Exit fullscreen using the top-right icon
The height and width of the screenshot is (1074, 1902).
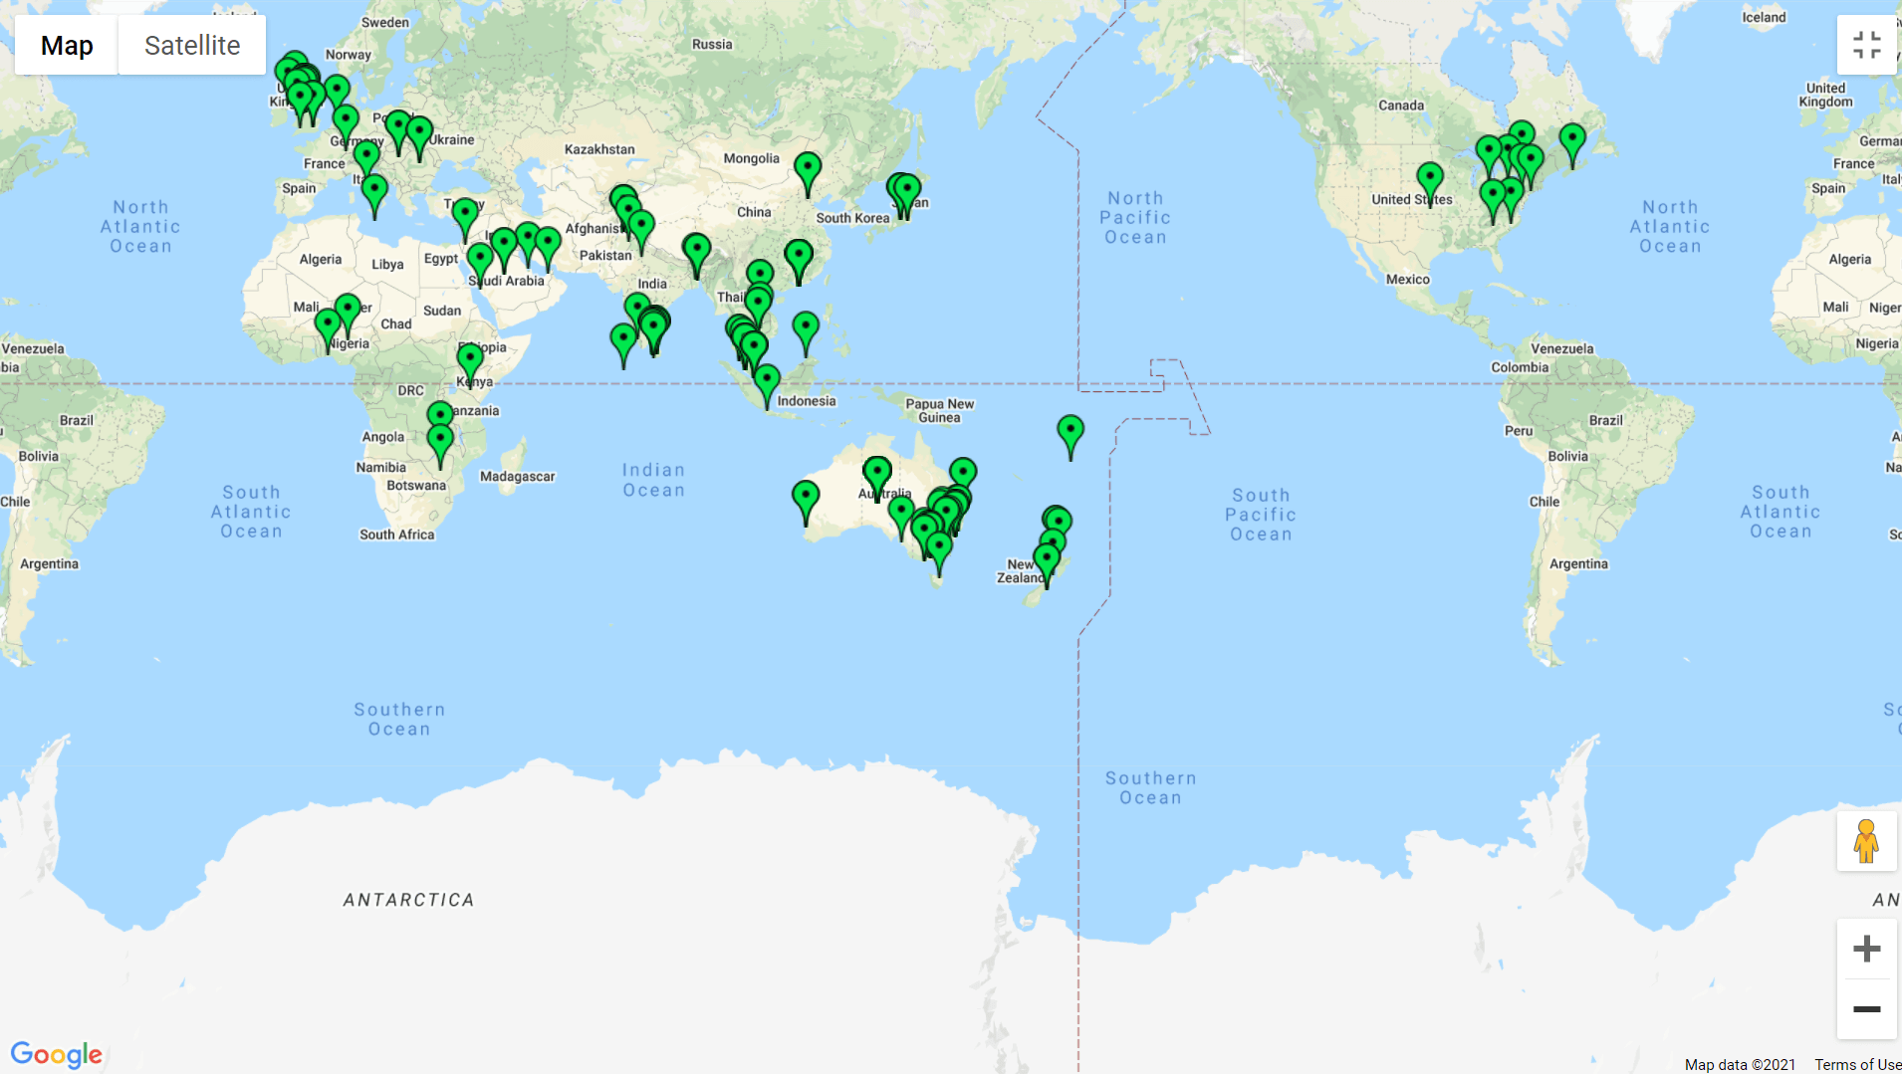click(x=1866, y=45)
